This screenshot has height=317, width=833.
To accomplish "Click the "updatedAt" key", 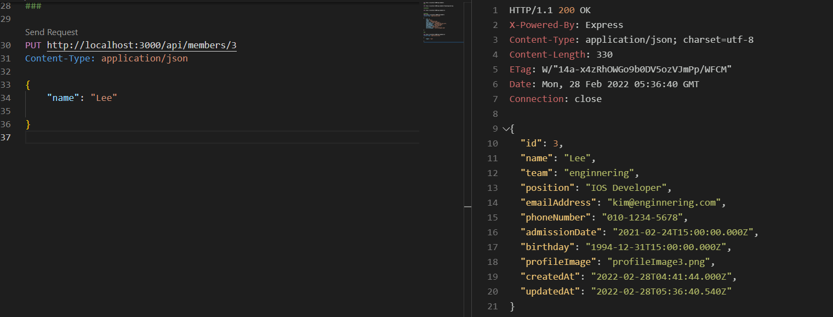I will [550, 292].
